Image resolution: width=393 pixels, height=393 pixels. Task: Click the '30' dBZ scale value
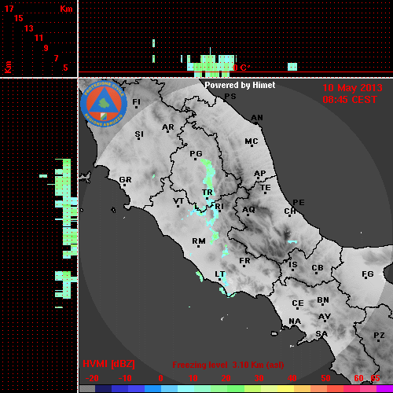[x=259, y=378]
